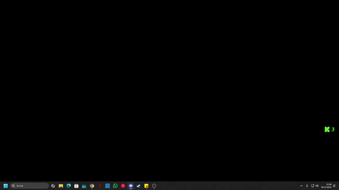Open the Netflix app
Image resolution: width=339 pixels, height=190 pixels.
pos(100,186)
